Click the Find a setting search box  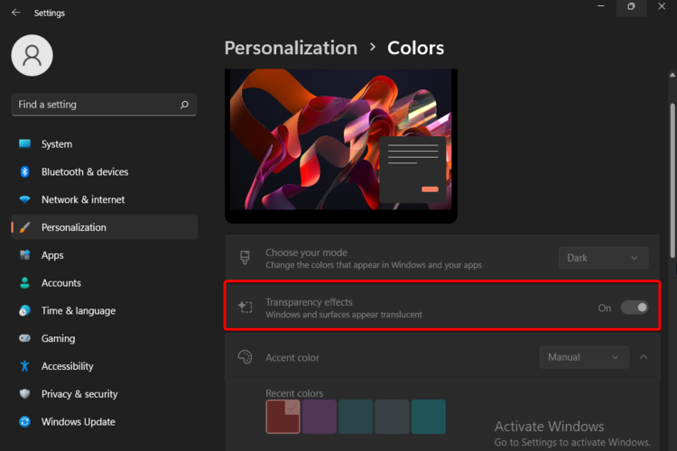(x=95, y=105)
